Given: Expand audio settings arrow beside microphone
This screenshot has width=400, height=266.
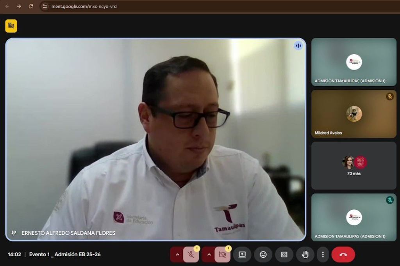Looking at the screenshot, I should 177,255.
